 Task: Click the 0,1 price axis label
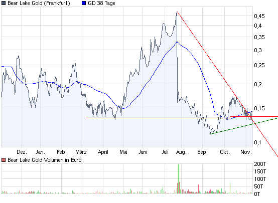pos(257,142)
